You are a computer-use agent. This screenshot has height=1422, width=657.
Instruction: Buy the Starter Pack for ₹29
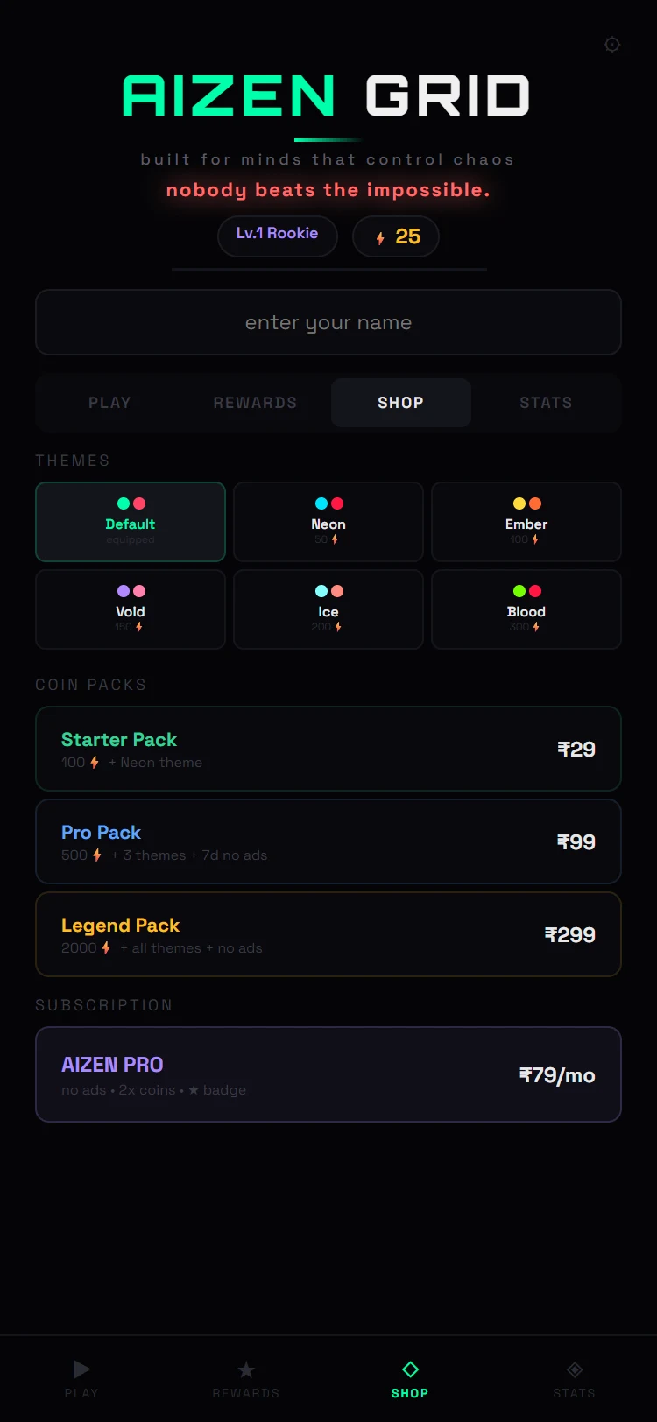point(328,749)
